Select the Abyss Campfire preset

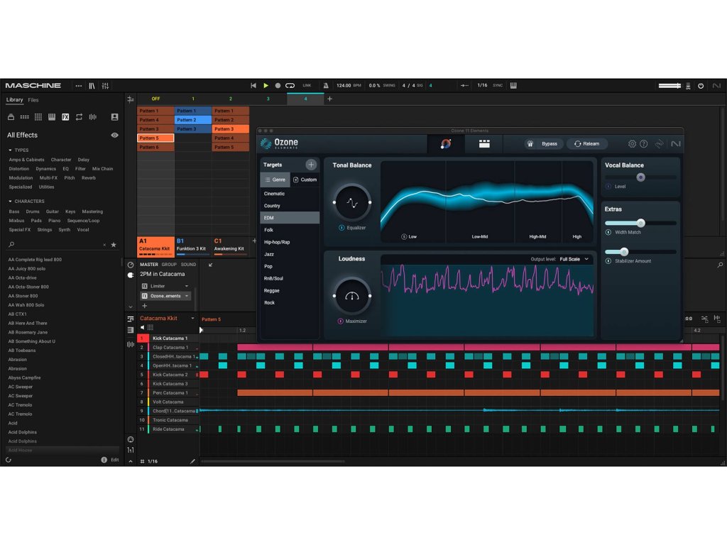pyautogui.click(x=24, y=378)
